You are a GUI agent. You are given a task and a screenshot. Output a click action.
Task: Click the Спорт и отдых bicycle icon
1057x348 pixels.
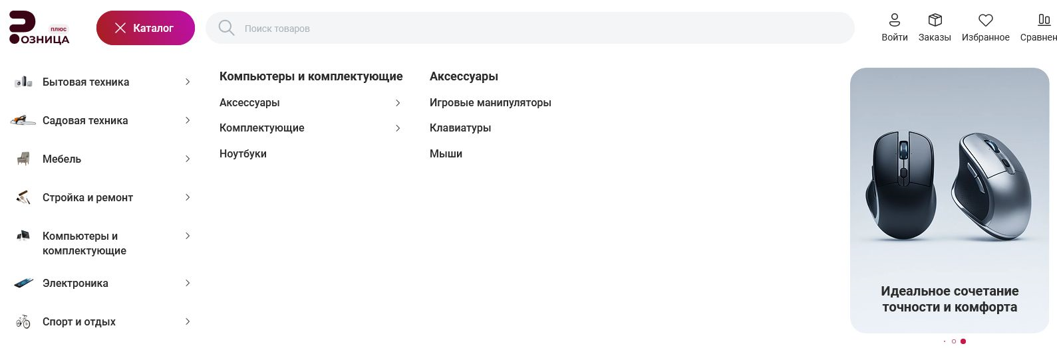[x=23, y=321]
